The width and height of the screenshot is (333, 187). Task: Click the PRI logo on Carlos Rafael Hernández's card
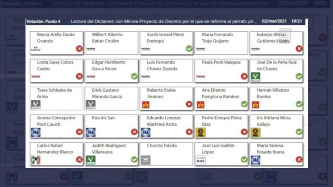point(36,160)
